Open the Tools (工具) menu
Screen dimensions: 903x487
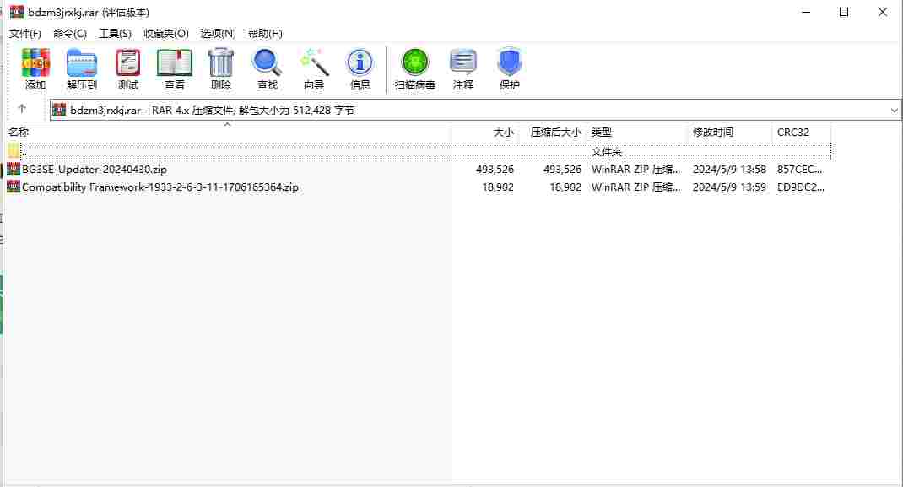[x=115, y=34]
